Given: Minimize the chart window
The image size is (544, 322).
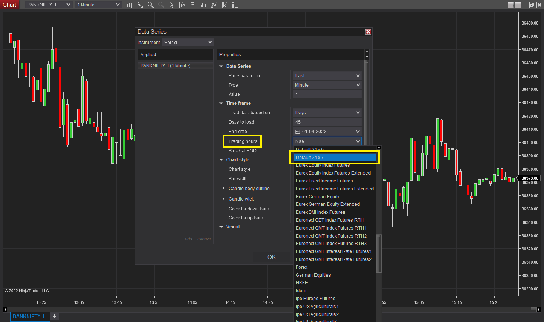Looking at the screenshot, I should pyautogui.click(x=525, y=5).
